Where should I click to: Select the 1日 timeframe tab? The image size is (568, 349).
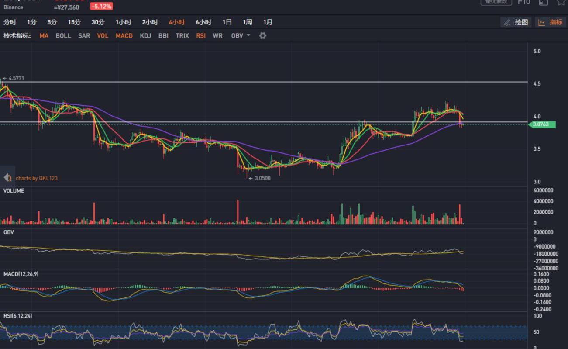[x=227, y=22]
